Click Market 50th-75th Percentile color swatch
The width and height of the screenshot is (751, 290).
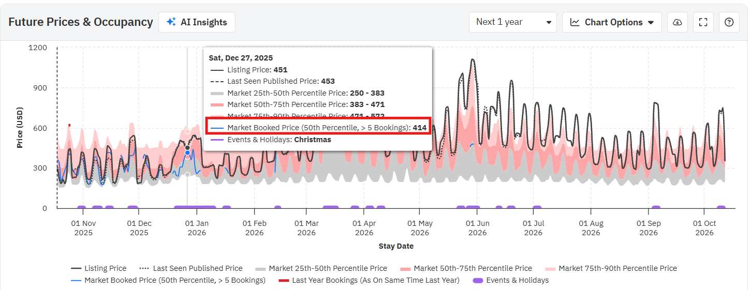tap(406, 268)
